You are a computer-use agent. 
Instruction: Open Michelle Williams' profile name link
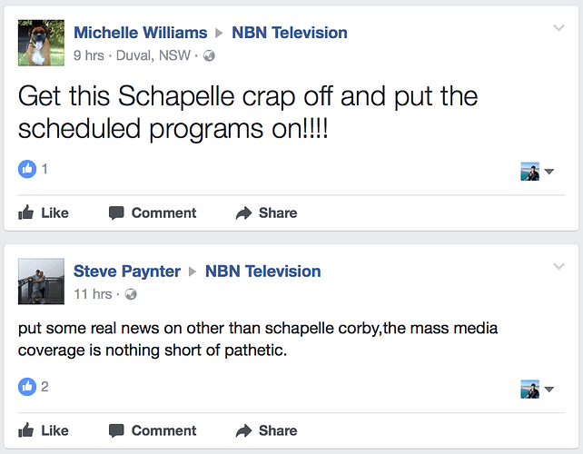[141, 33]
